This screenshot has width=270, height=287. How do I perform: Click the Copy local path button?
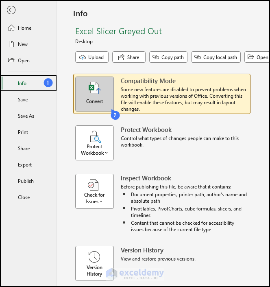point(216,57)
